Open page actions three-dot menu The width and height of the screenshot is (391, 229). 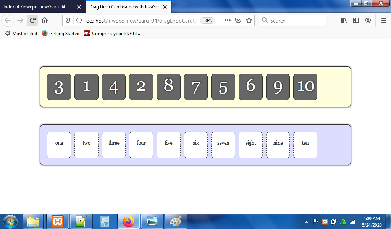(x=228, y=21)
